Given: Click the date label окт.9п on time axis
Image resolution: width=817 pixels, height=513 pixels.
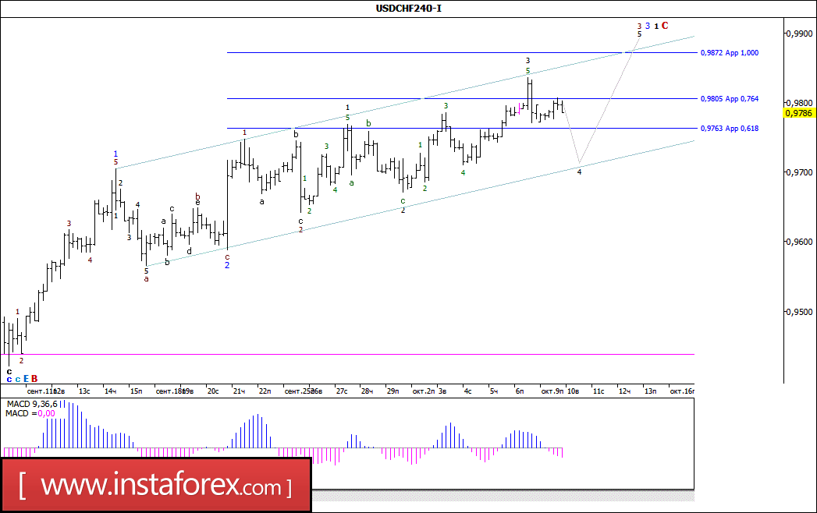Looking at the screenshot, I should [552, 391].
